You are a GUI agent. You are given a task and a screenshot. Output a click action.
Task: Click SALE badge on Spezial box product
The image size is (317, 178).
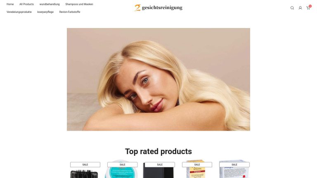click(197, 165)
